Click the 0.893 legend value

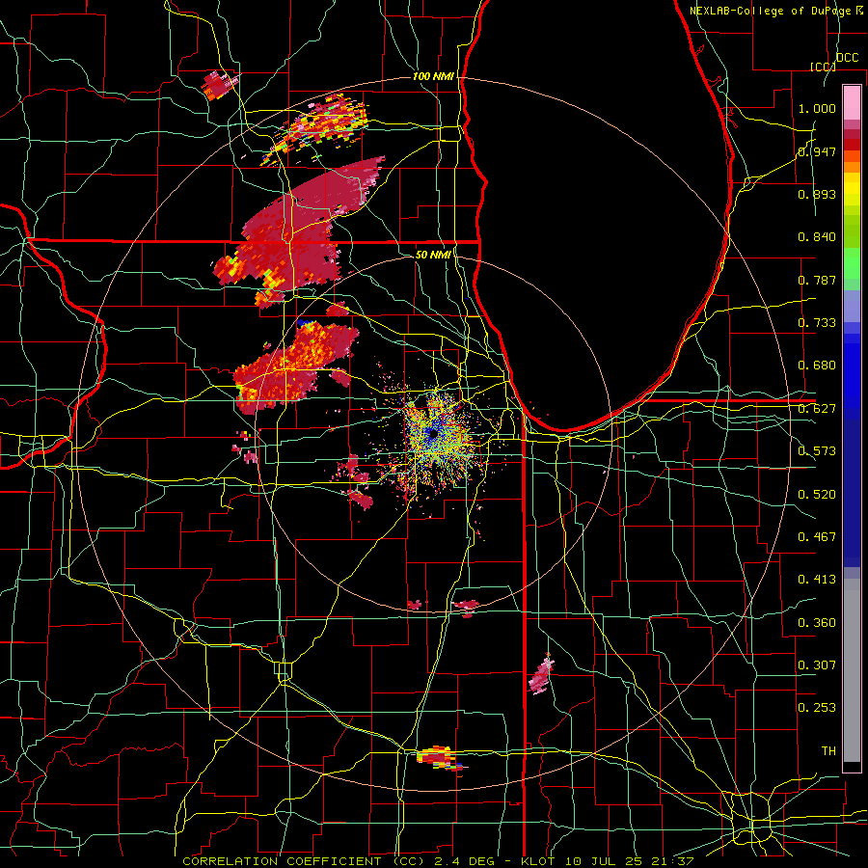[817, 194]
